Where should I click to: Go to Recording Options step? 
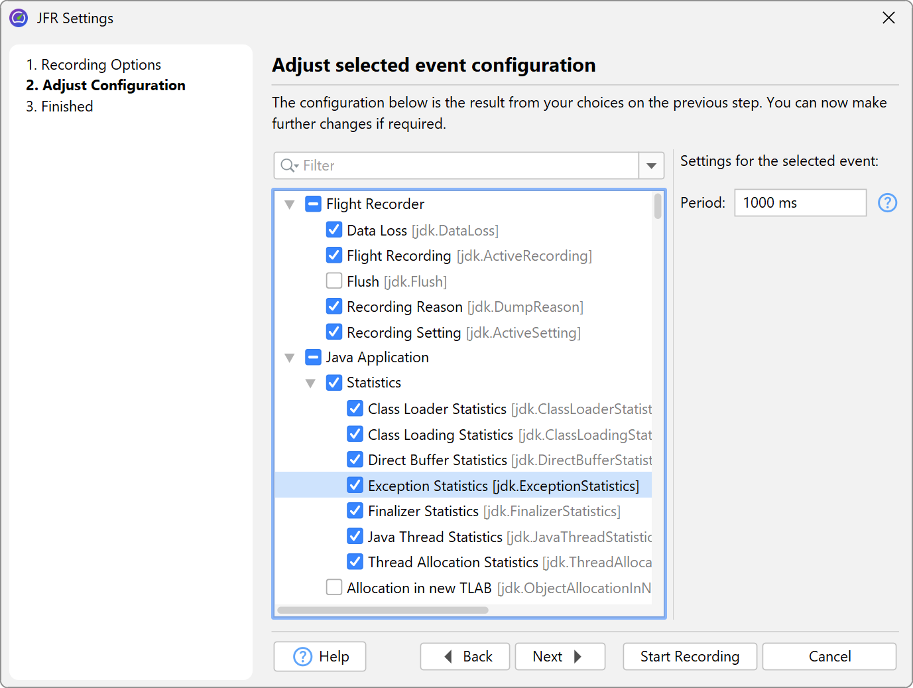pyautogui.click(x=93, y=64)
